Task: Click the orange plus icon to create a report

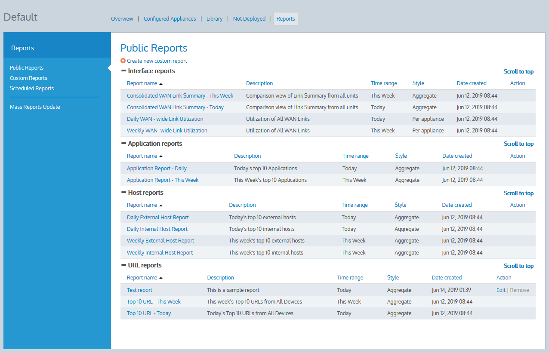Action: coord(123,61)
